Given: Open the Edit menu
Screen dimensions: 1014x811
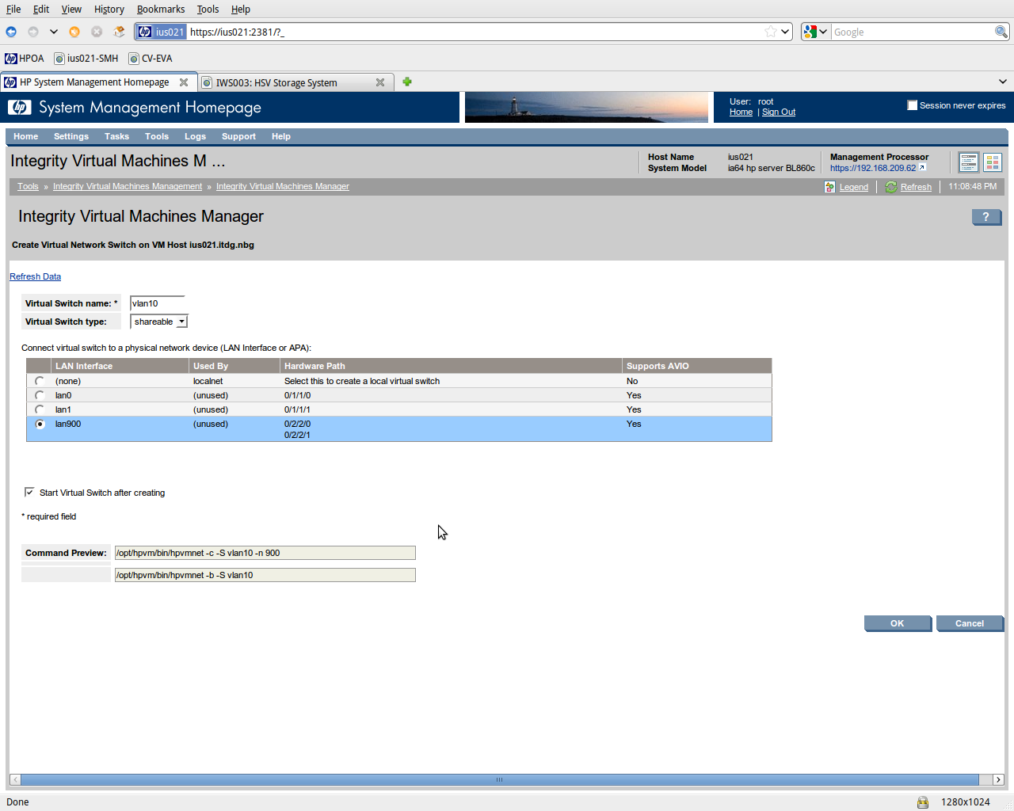Looking at the screenshot, I should [x=41, y=10].
